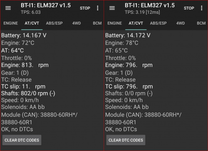Switch to ENGINE tab in left panel

[x=11, y=23]
